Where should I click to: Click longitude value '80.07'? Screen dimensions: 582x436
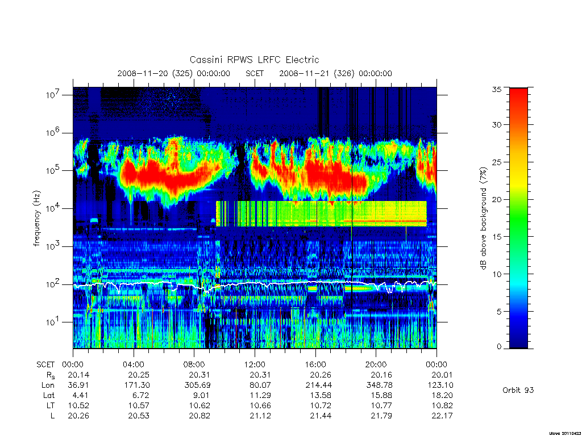pos(260,385)
